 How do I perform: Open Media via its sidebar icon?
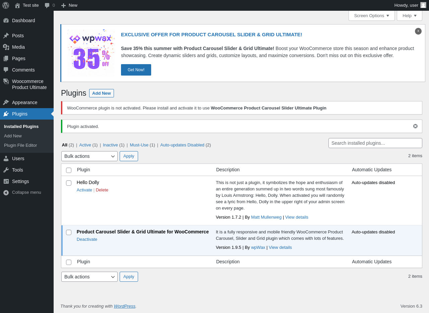[6, 47]
